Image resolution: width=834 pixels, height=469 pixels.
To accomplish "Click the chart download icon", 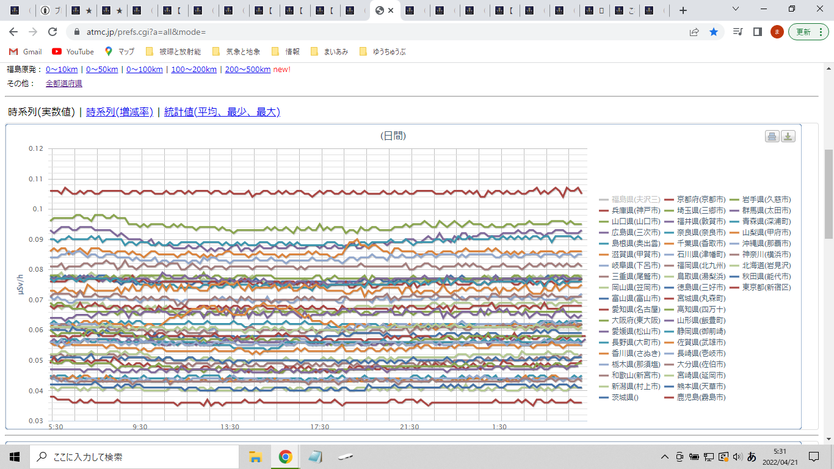I will click(788, 136).
